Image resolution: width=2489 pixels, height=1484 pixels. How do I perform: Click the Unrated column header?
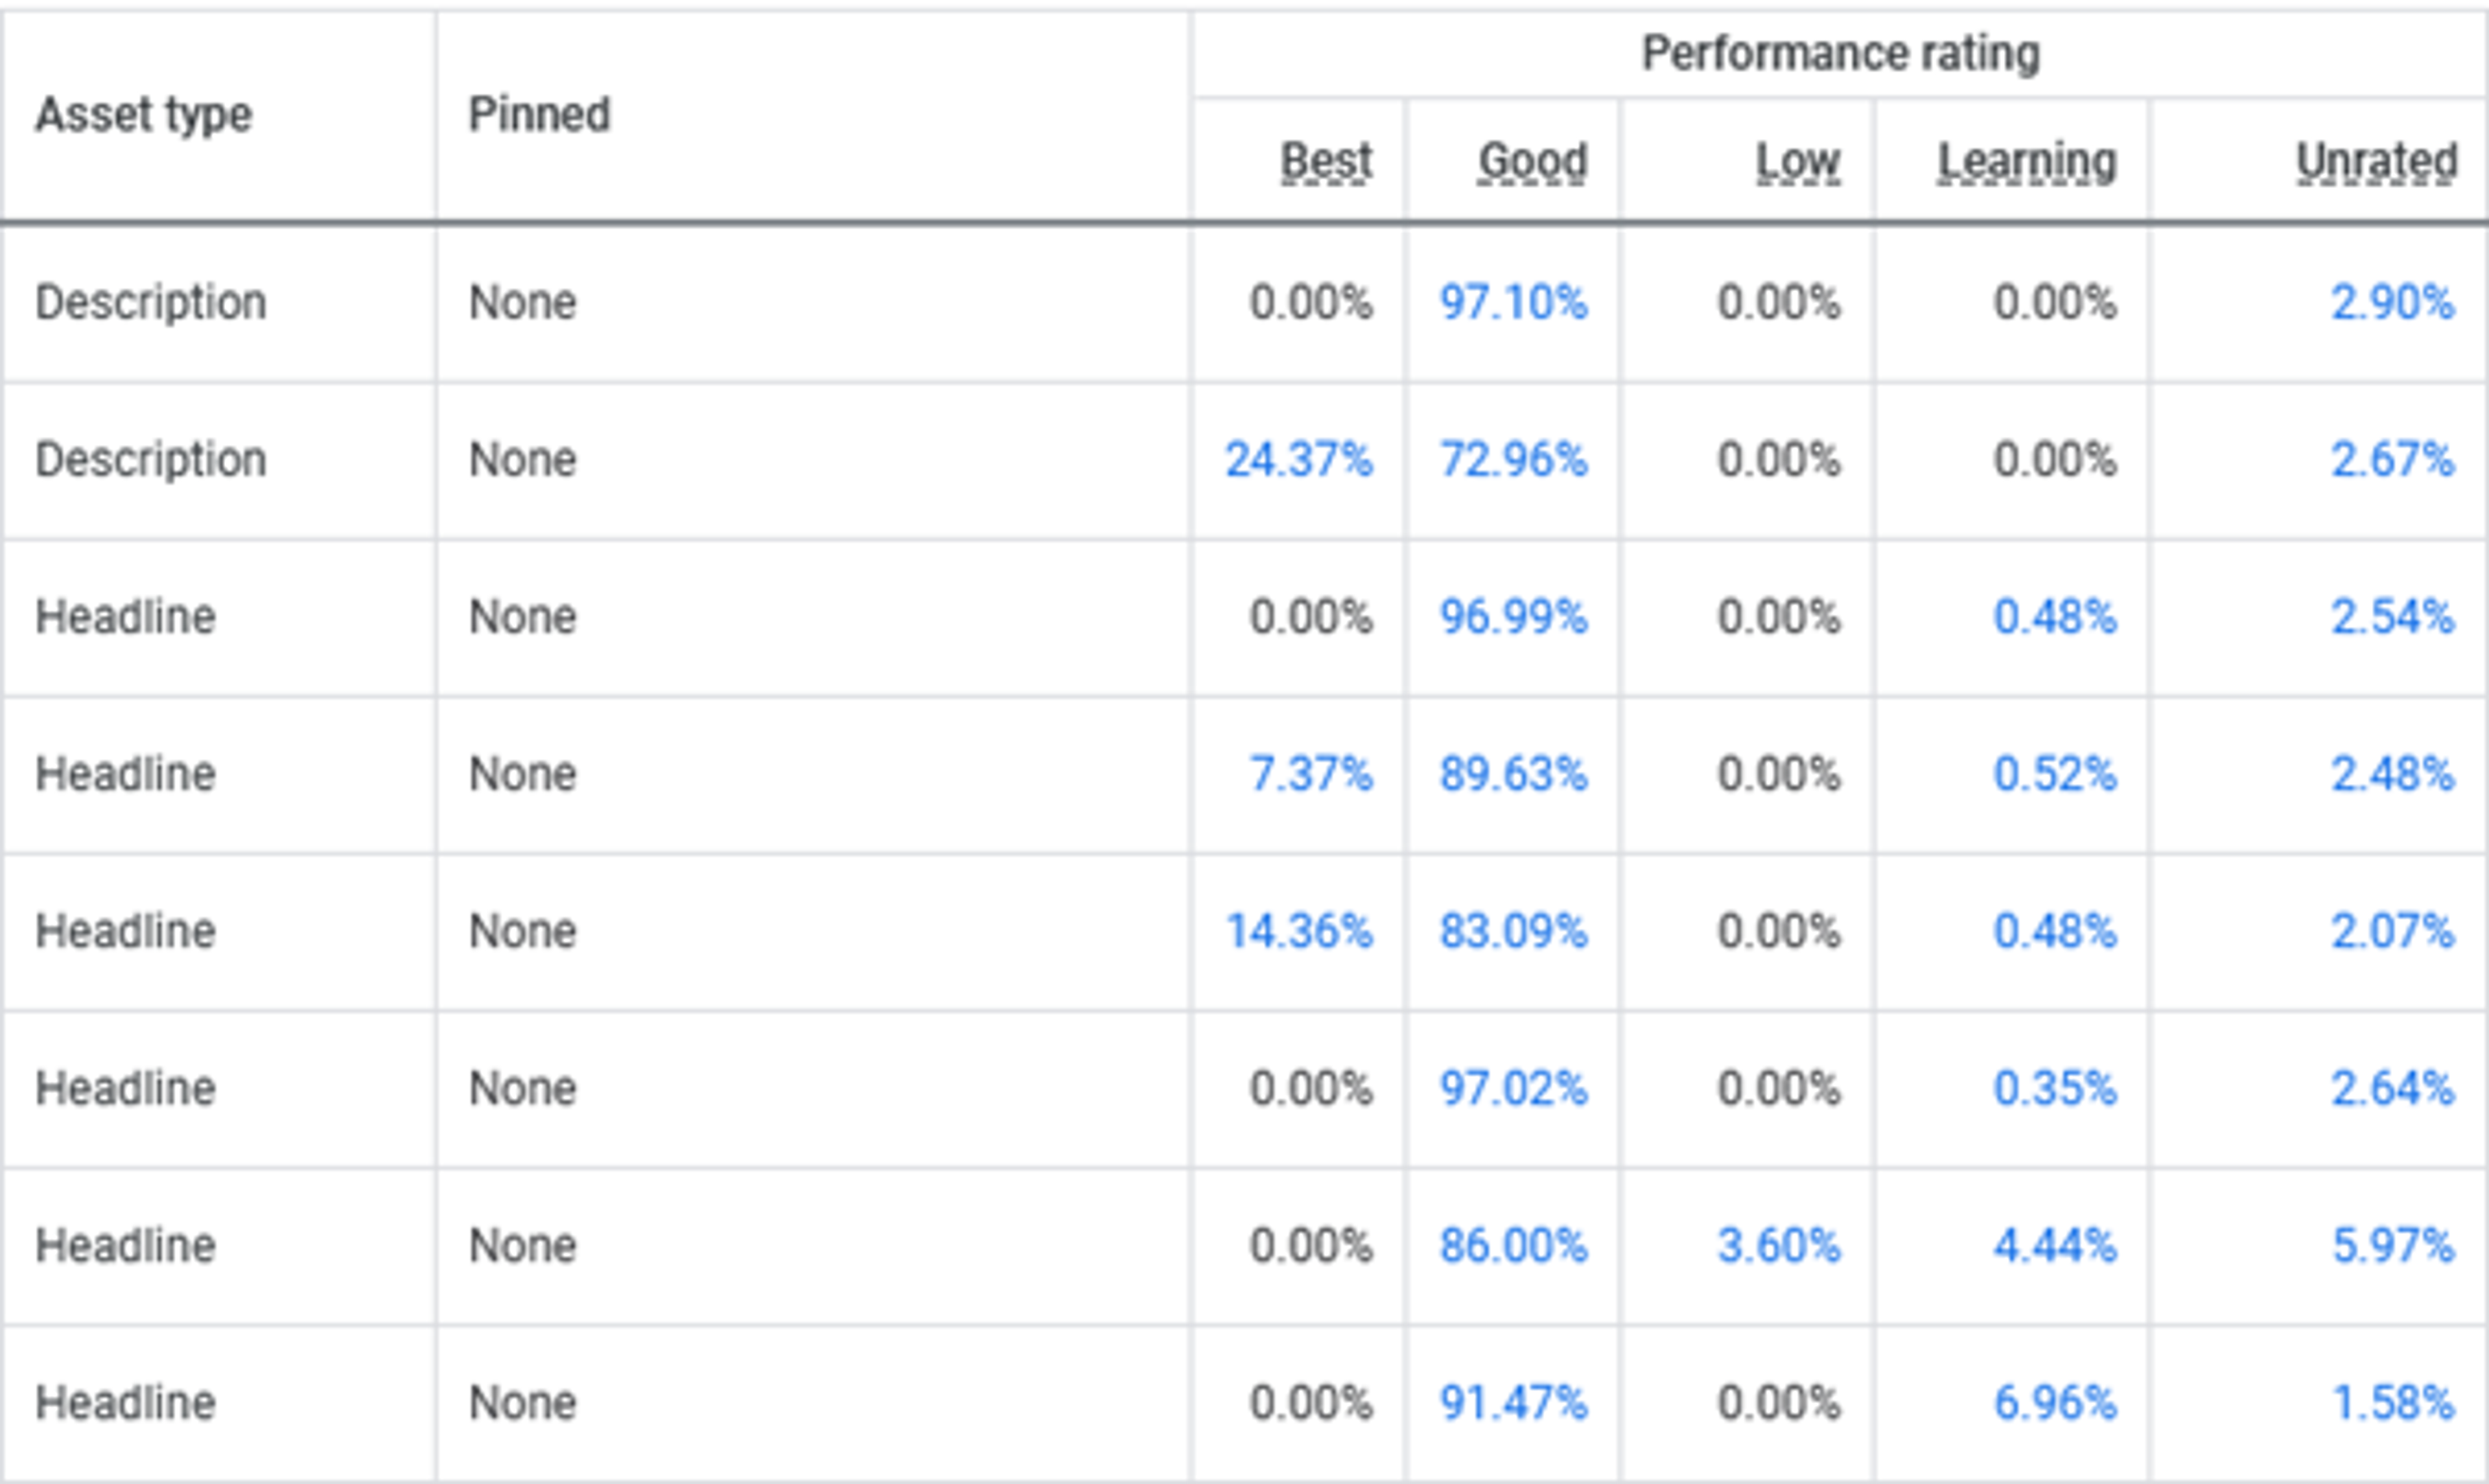[x=2376, y=161]
